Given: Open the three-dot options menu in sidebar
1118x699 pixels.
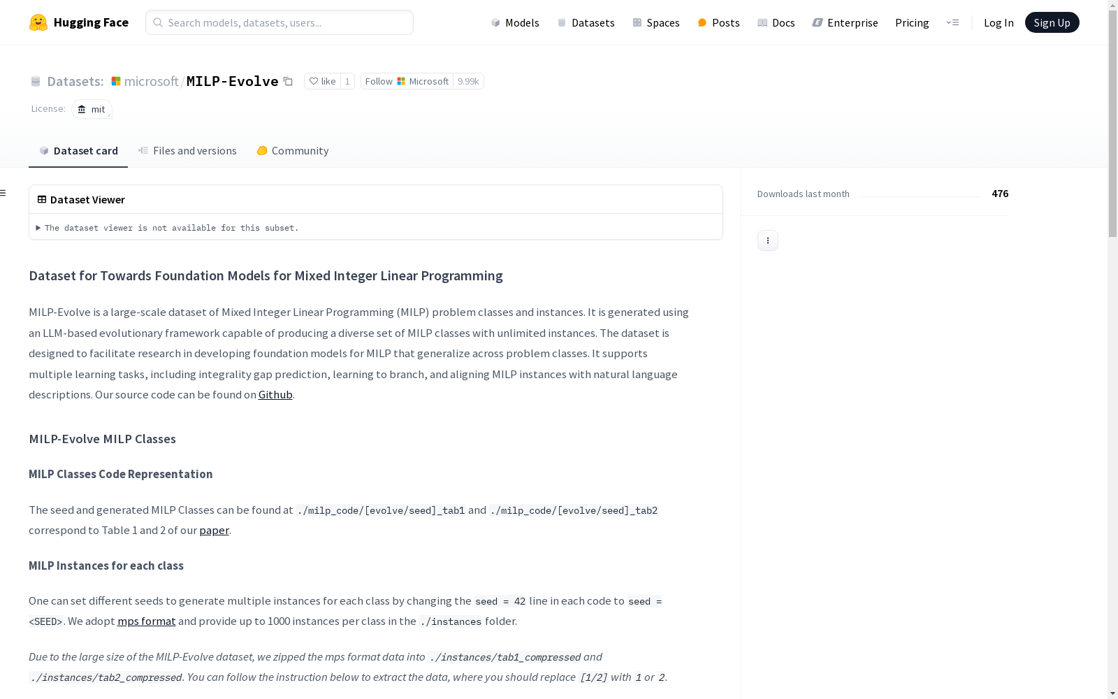Looking at the screenshot, I should pyautogui.click(x=767, y=240).
